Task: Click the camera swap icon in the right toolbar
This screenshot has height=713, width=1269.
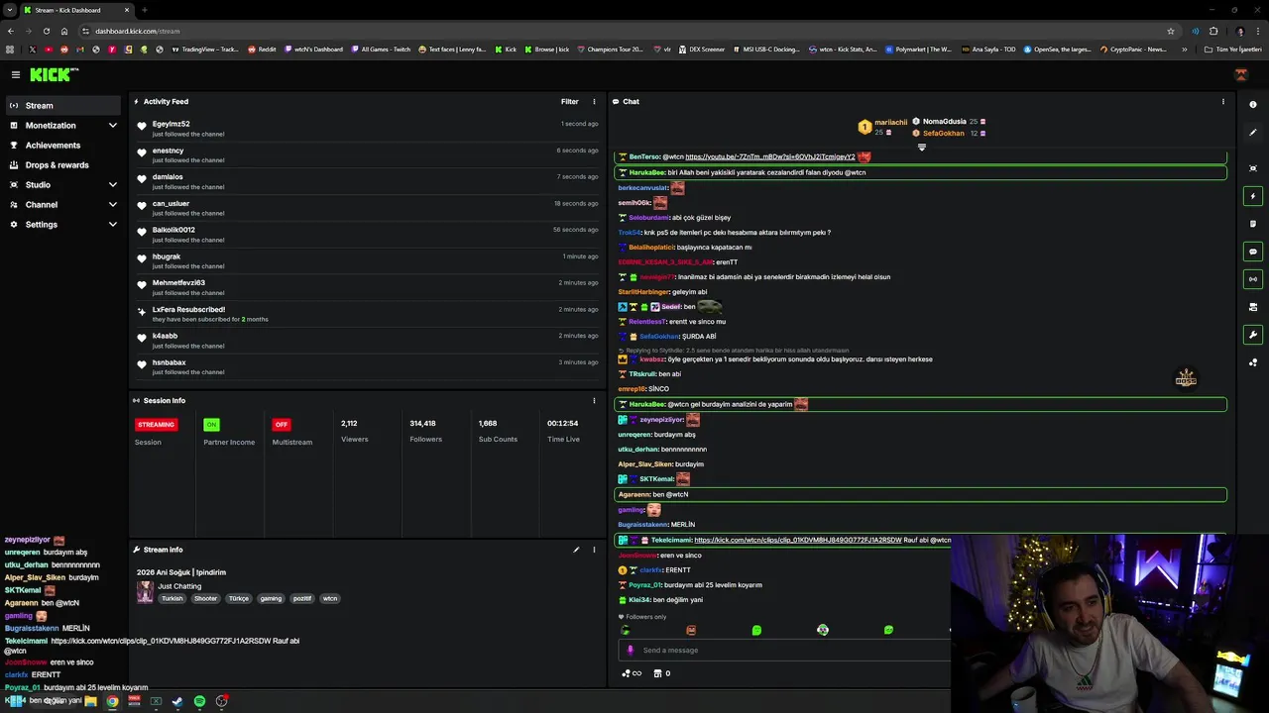Action: tap(1253, 307)
